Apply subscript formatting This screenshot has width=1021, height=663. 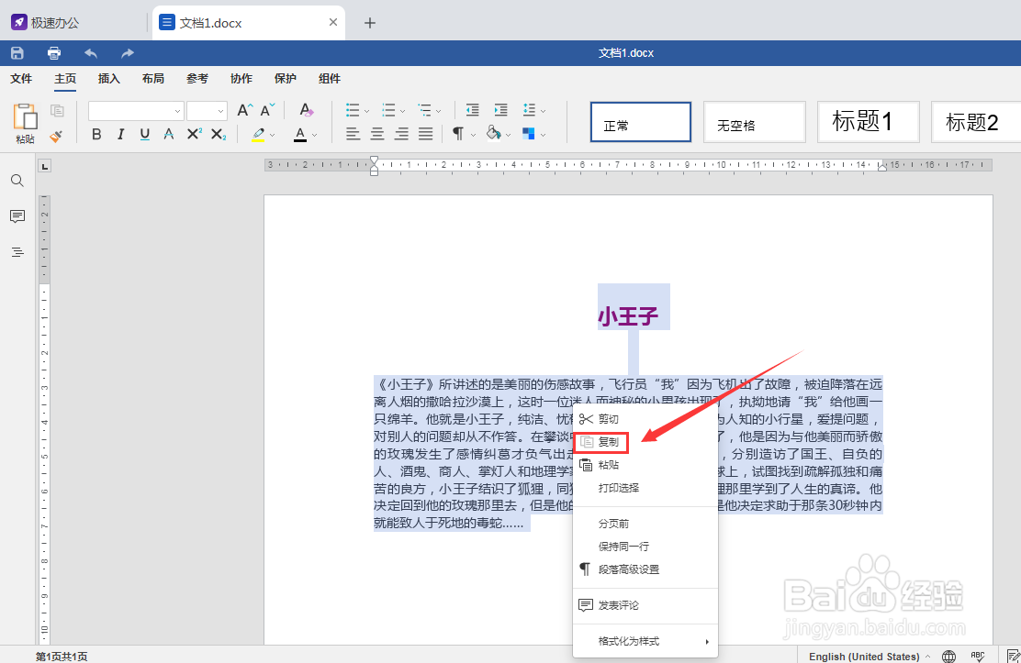218,134
